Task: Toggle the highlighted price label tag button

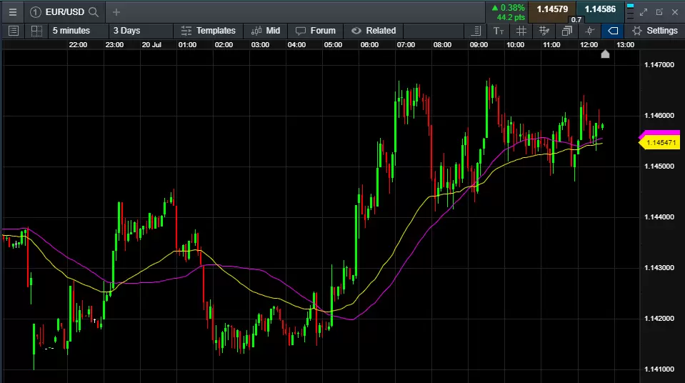Action: (612, 31)
